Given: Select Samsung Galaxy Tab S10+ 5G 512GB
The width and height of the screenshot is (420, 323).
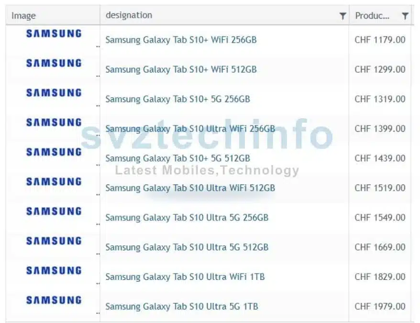Looking at the screenshot, I should (177, 158).
